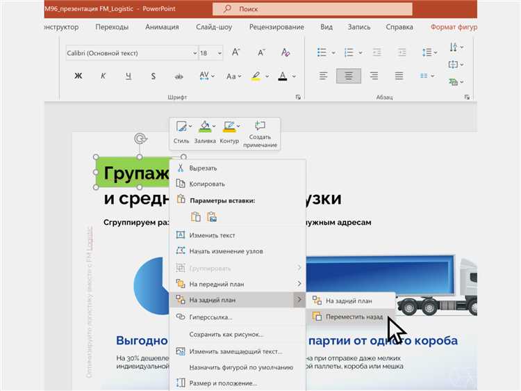Decrease list indent level
Viewport: 521px width, 391px height.
tap(377, 52)
